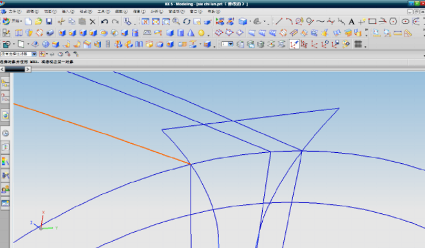Choose the Line curve tool

tap(279, 21)
